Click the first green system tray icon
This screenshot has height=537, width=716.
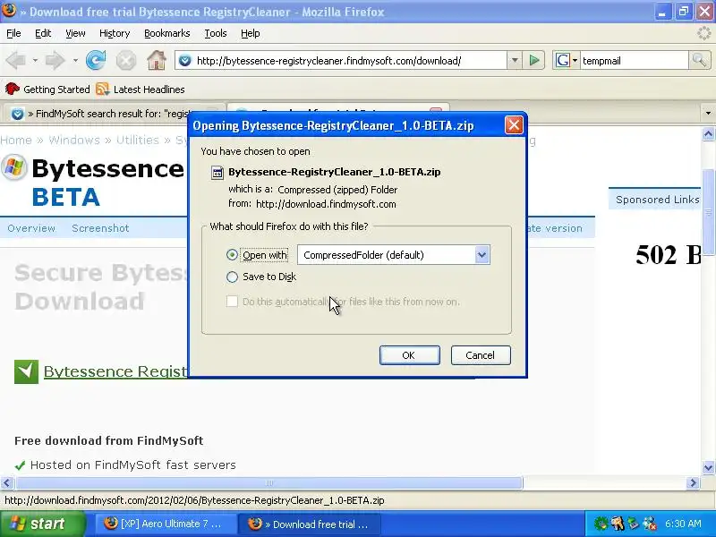(x=601, y=524)
